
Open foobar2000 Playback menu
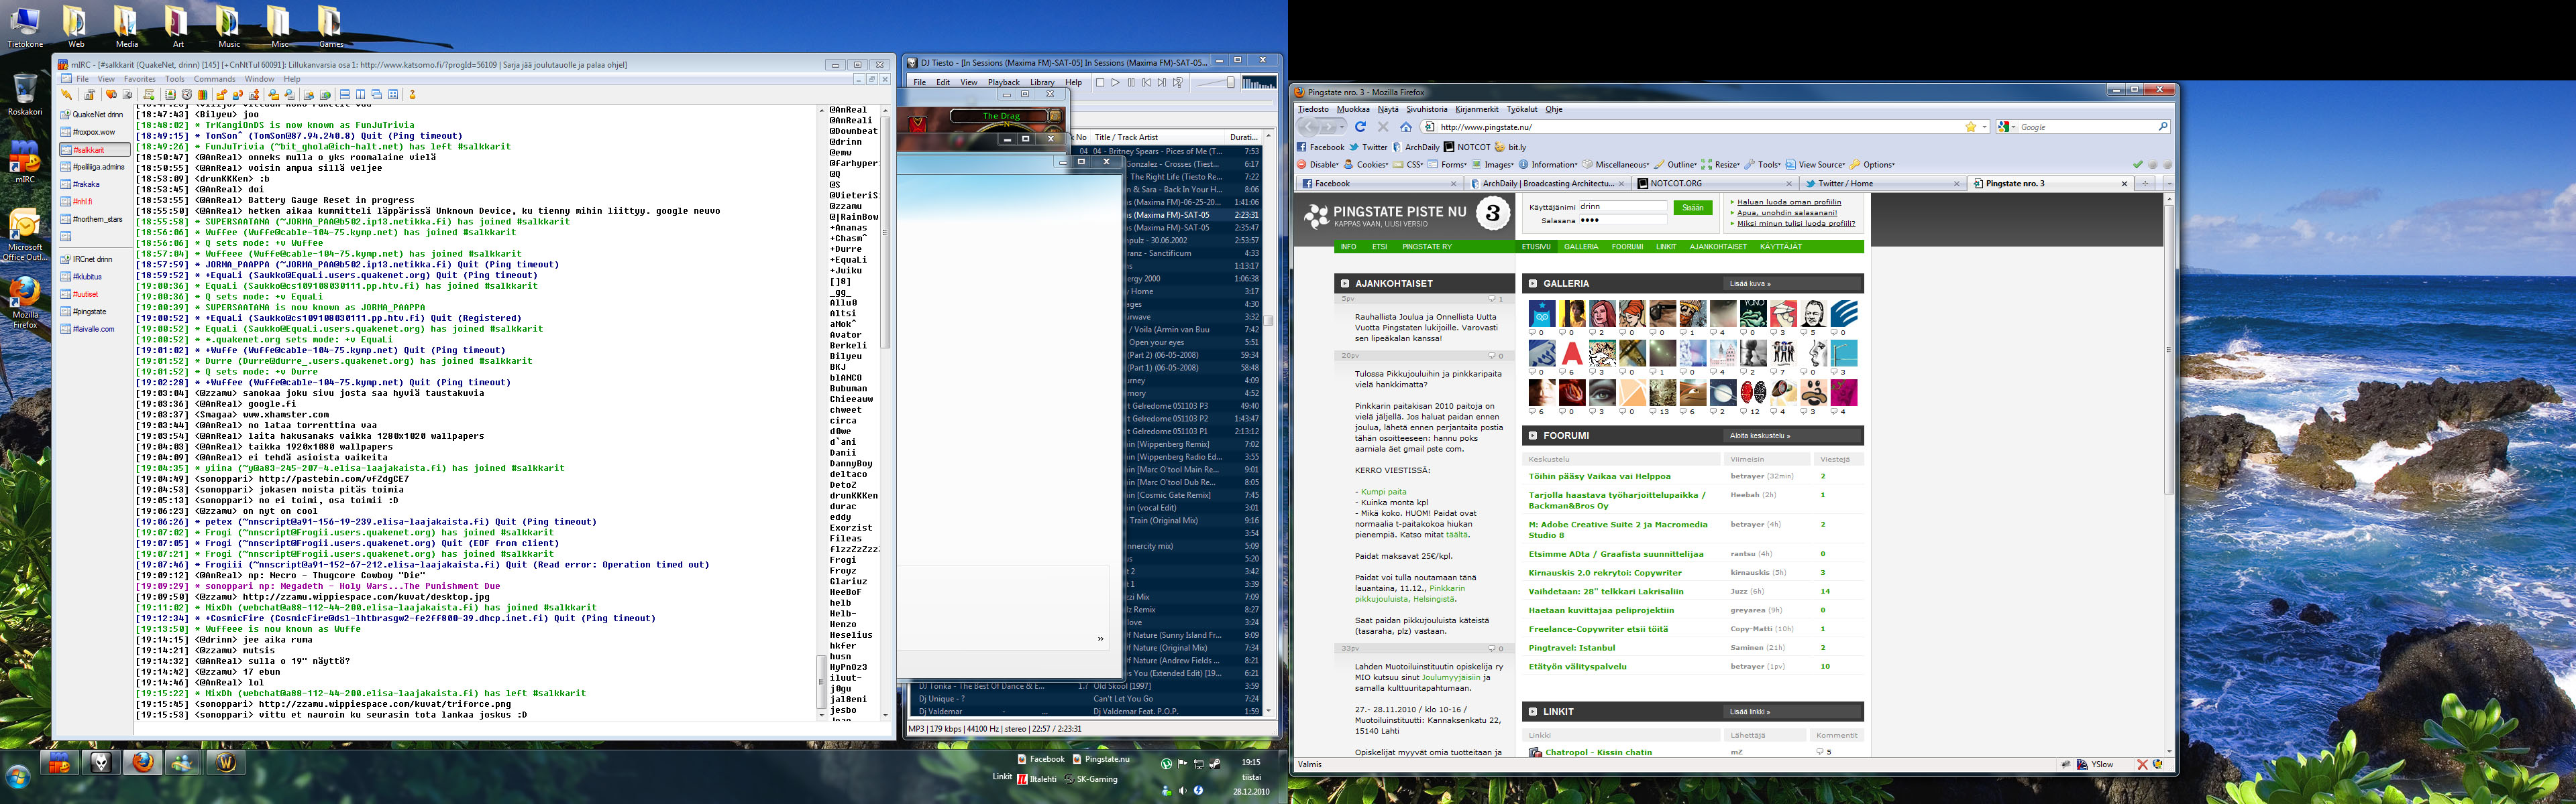pos(1003,83)
